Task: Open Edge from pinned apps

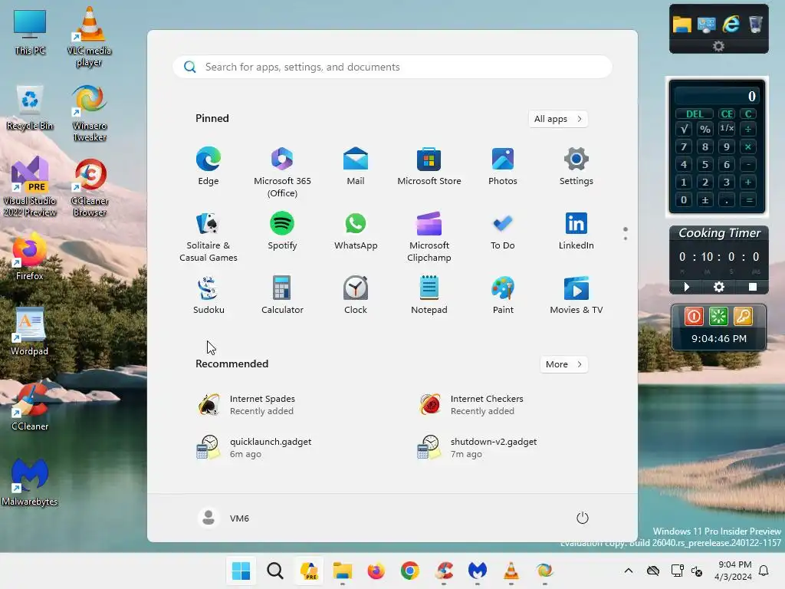Action: [x=209, y=166]
